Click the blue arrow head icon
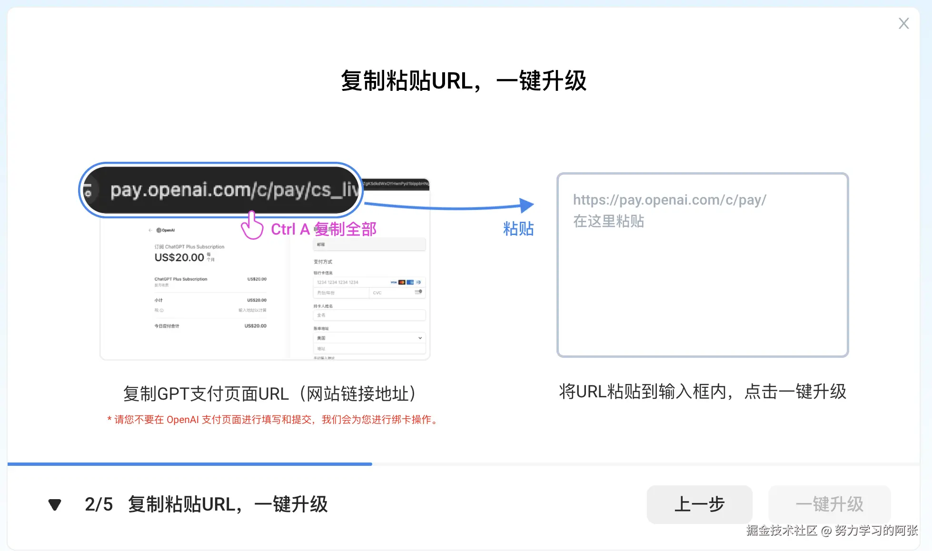 pyautogui.click(x=526, y=205)
